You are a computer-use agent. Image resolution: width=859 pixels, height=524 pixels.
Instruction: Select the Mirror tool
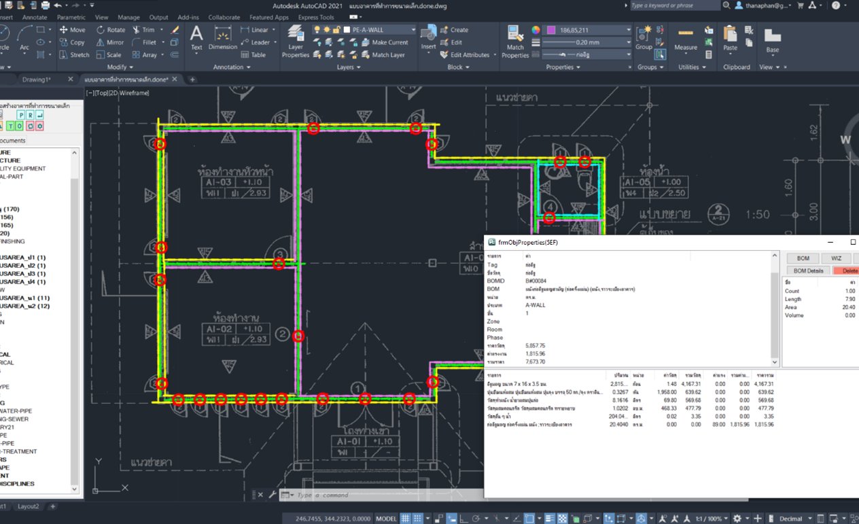click(x=109, y=42)
